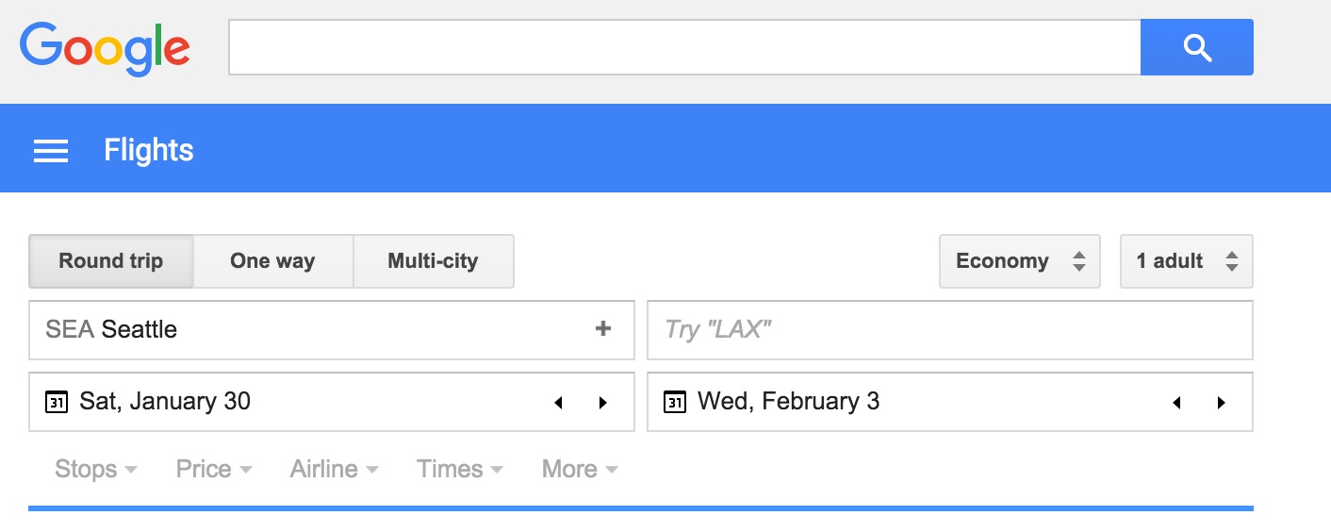
Task: Expand the Stops filter
Action: 96,469
